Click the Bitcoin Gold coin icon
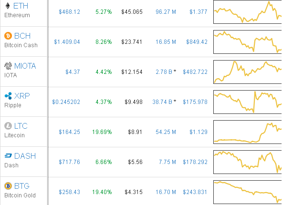This screenshot has height=205, width=282. pos(8,186)
